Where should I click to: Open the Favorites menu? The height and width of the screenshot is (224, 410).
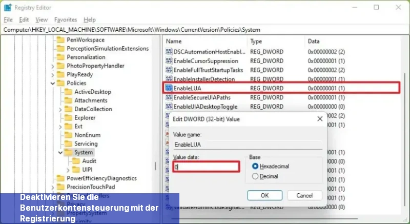66,20
